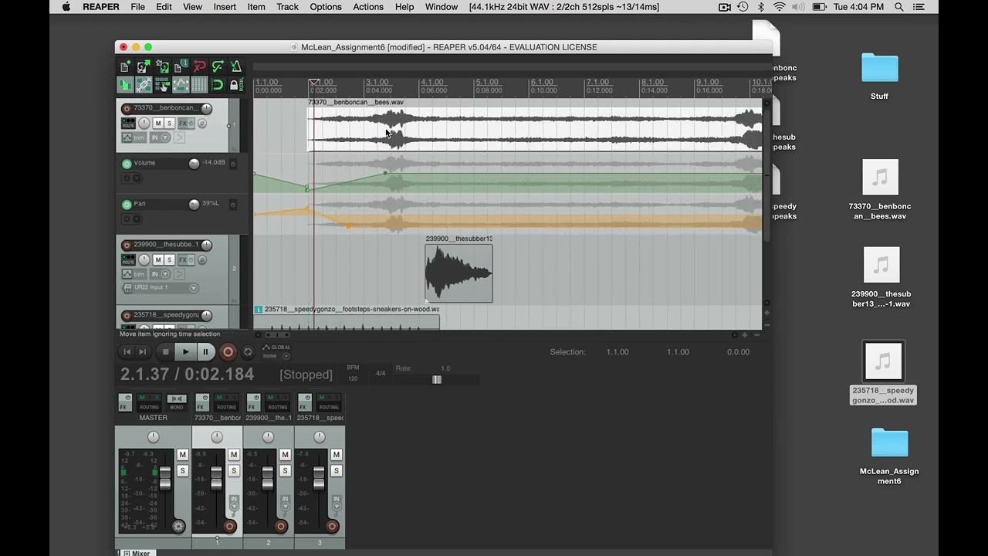
Task: Open MASTER FX button in mixer
Action: click(125, 403)
